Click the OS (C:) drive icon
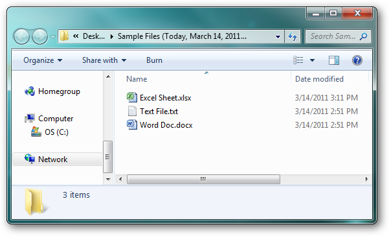 tap(36, 132)
